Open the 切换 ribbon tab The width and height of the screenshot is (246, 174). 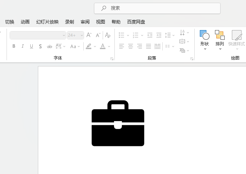(x=10, y=22)
